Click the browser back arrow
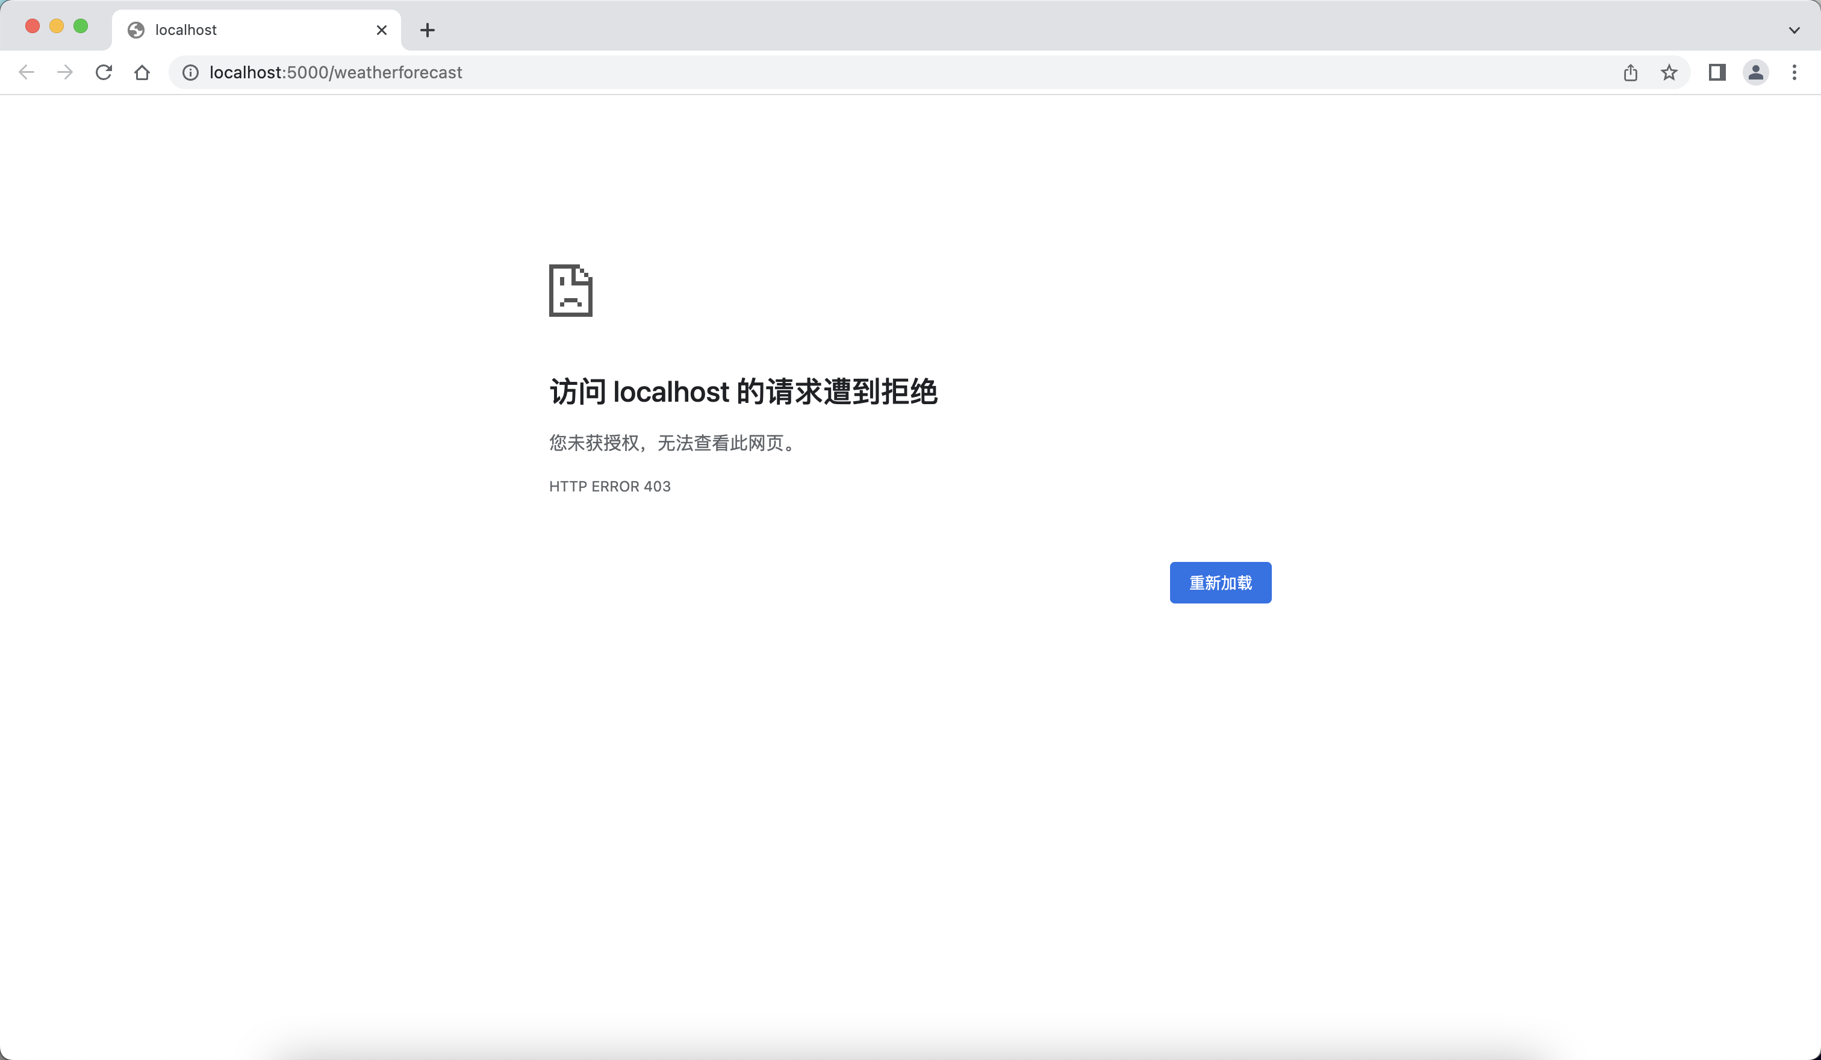Viewport: 1821px width, 1060px height. (26, 72)
